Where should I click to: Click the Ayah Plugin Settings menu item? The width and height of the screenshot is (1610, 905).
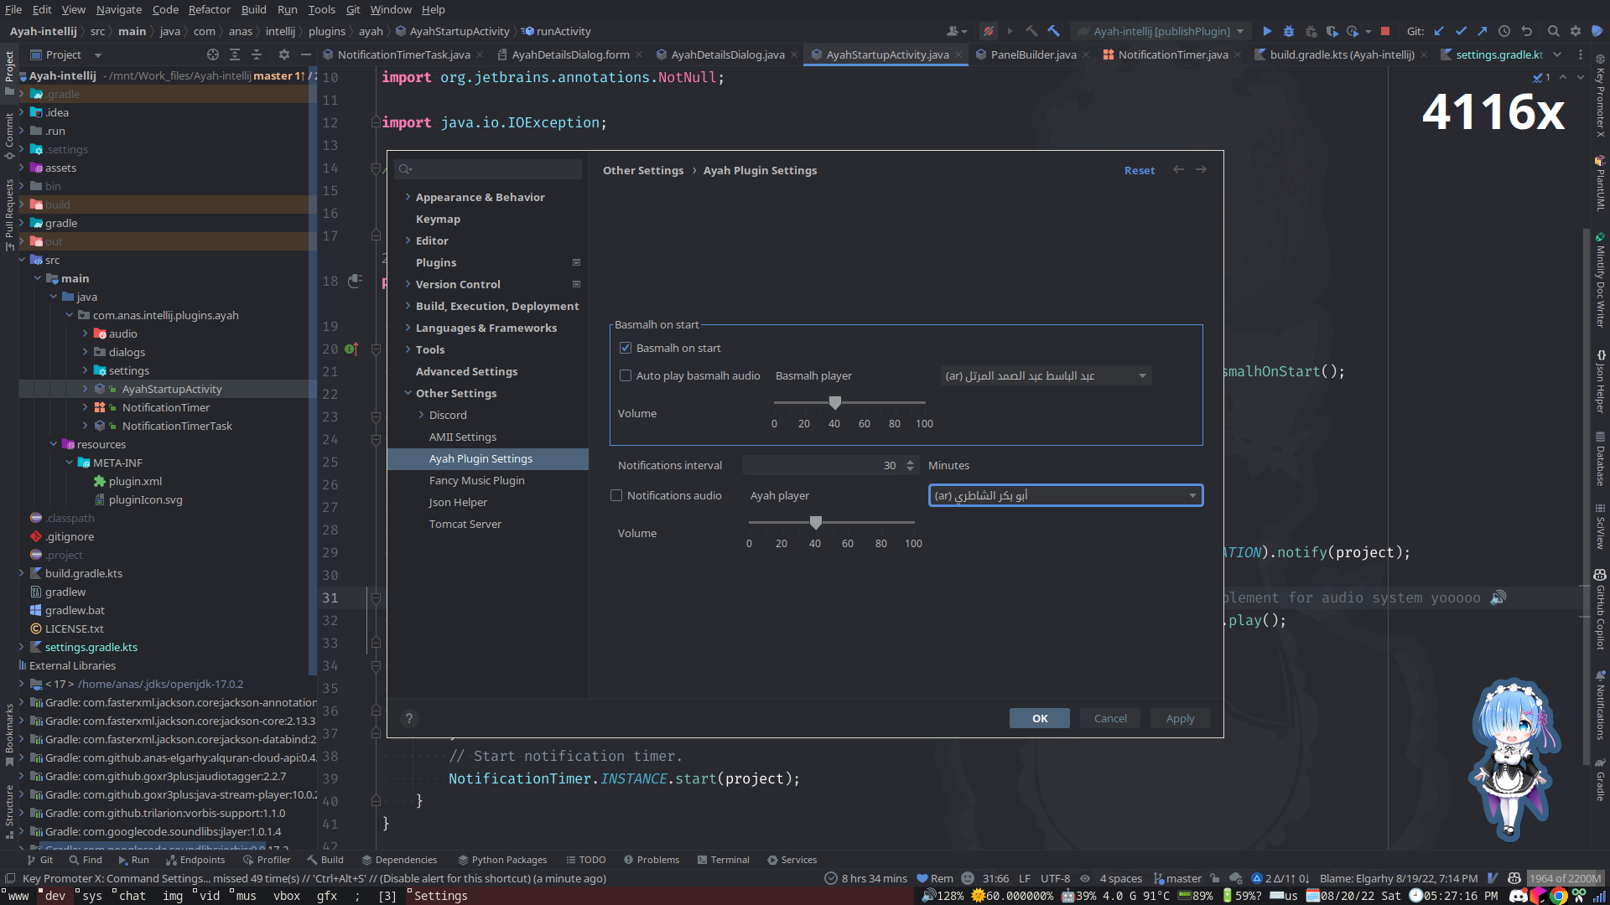[x=480, y=458]
